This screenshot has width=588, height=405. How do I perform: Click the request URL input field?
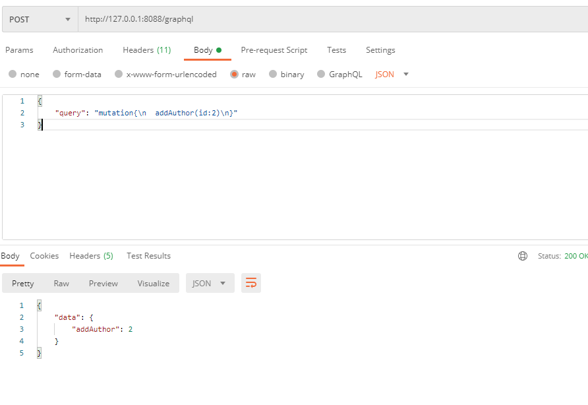(x=333, y=19)
